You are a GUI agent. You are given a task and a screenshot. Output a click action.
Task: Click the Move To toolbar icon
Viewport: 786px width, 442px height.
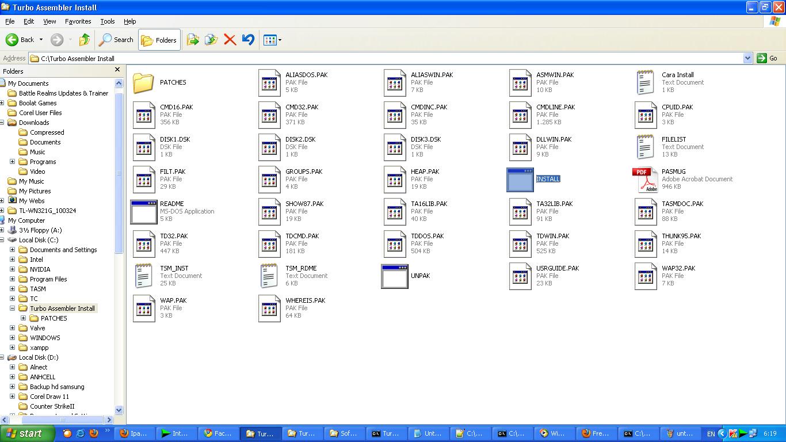193,40
